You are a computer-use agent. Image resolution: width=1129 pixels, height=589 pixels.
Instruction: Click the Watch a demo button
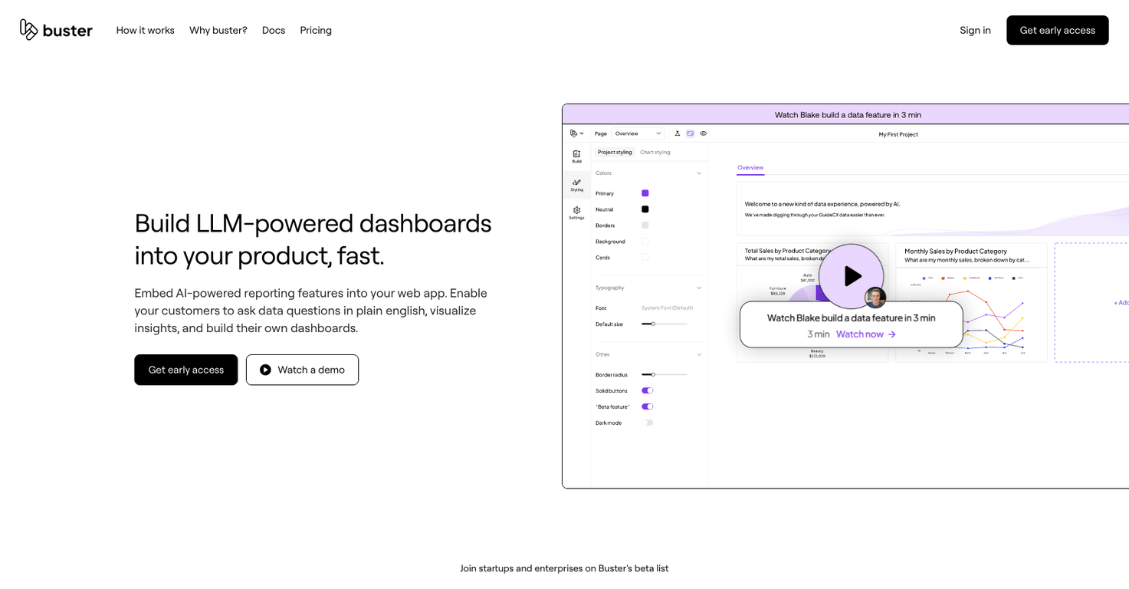[x=302, y=370]
